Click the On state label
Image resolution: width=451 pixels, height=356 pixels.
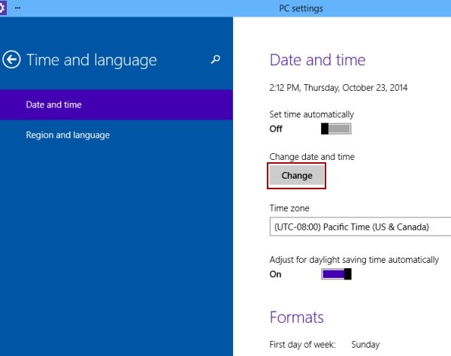coord(275,274)
